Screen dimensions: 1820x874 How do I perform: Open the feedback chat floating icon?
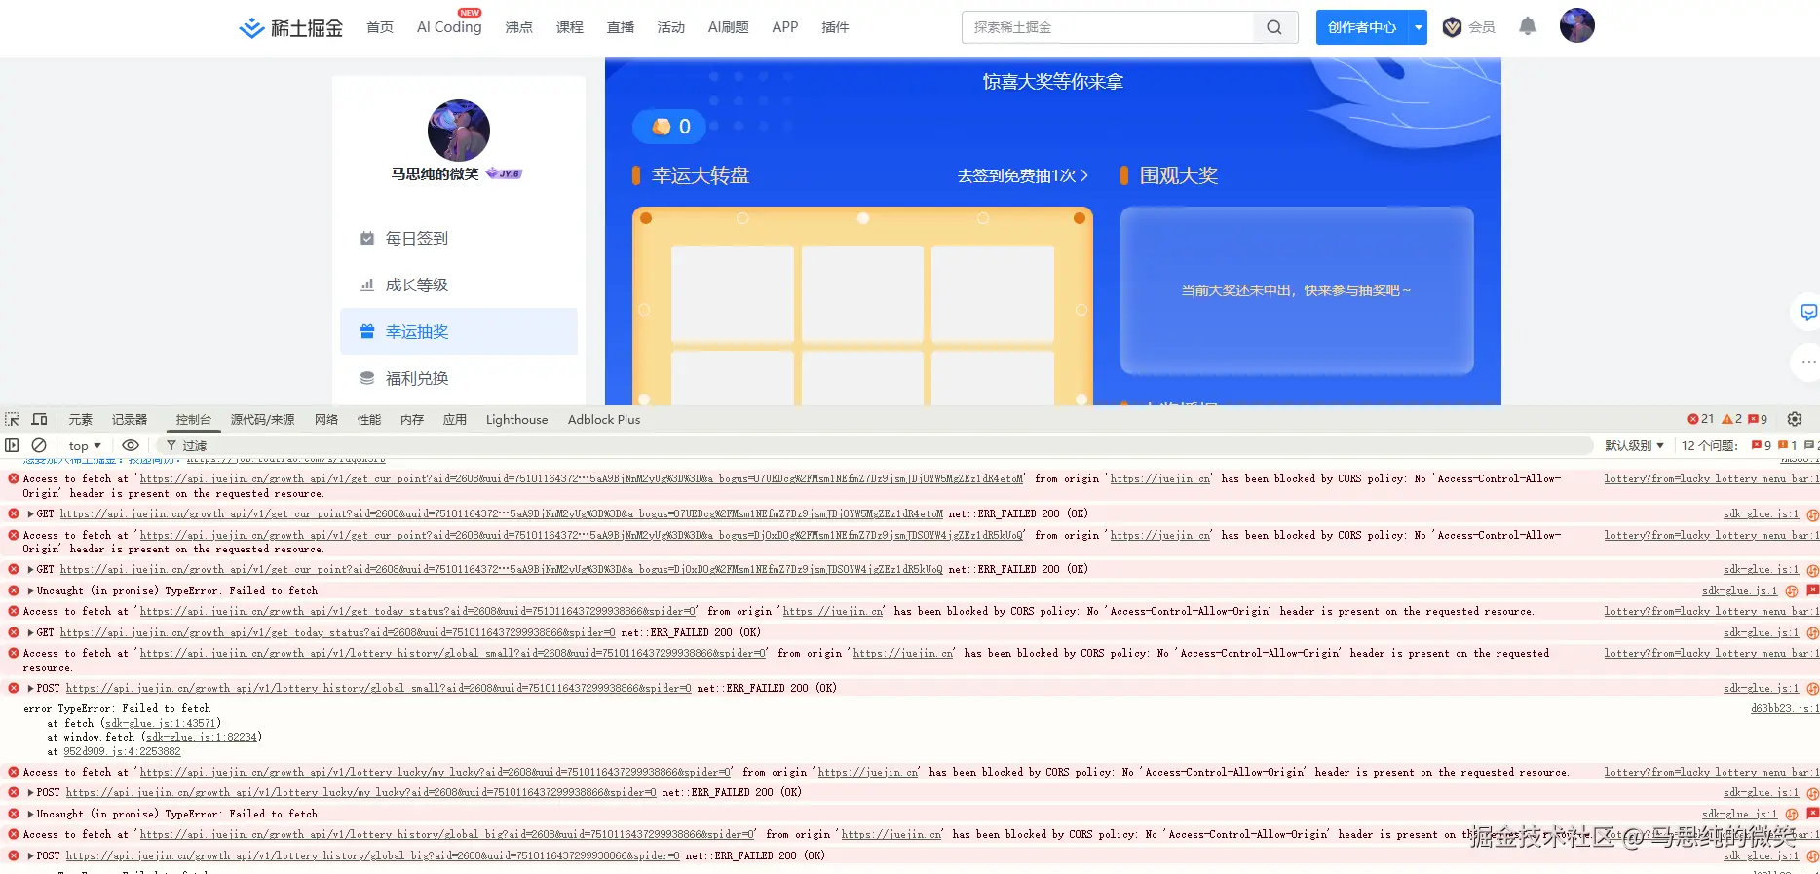(x=1808, y=313)
